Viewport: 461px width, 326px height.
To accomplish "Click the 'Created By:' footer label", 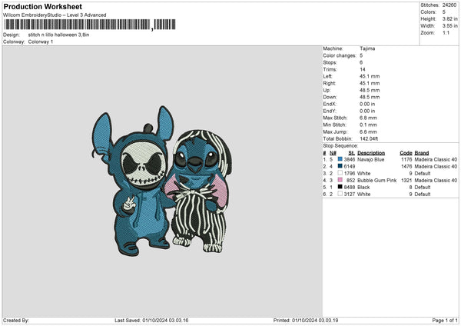I will pyautogui.click(x=16, y=320).
